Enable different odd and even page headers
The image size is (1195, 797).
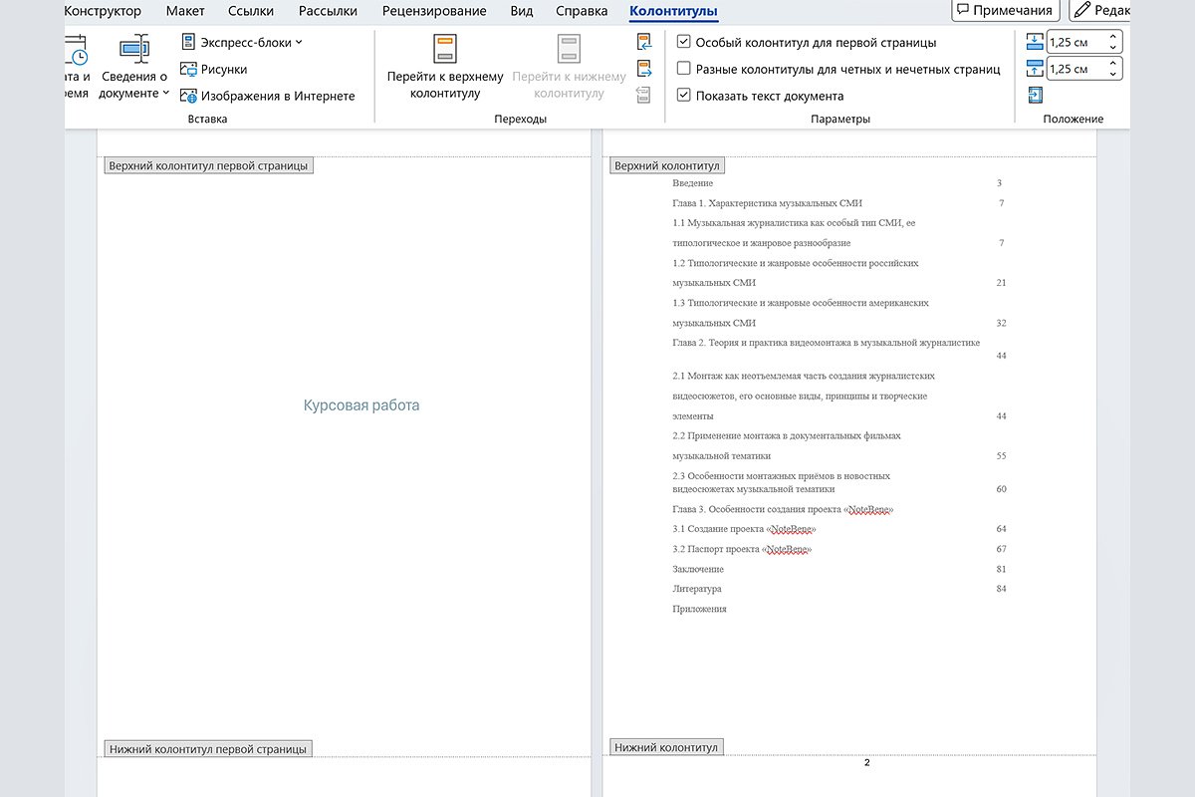(x=683, y=69)
